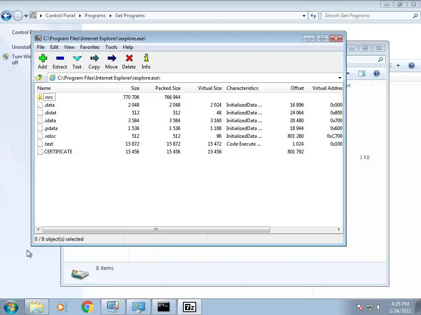
Task: Open the Control Panel taskbar button
Action: [x=139, y=307]
